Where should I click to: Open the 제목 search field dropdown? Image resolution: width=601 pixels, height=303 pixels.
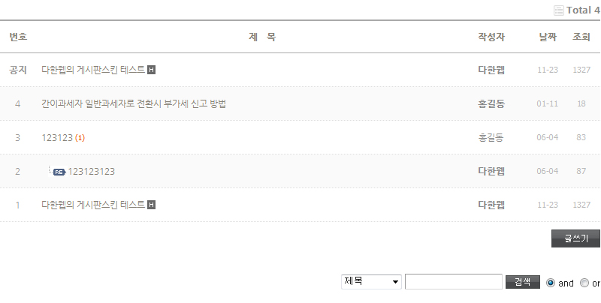click(x=372, y=282)
